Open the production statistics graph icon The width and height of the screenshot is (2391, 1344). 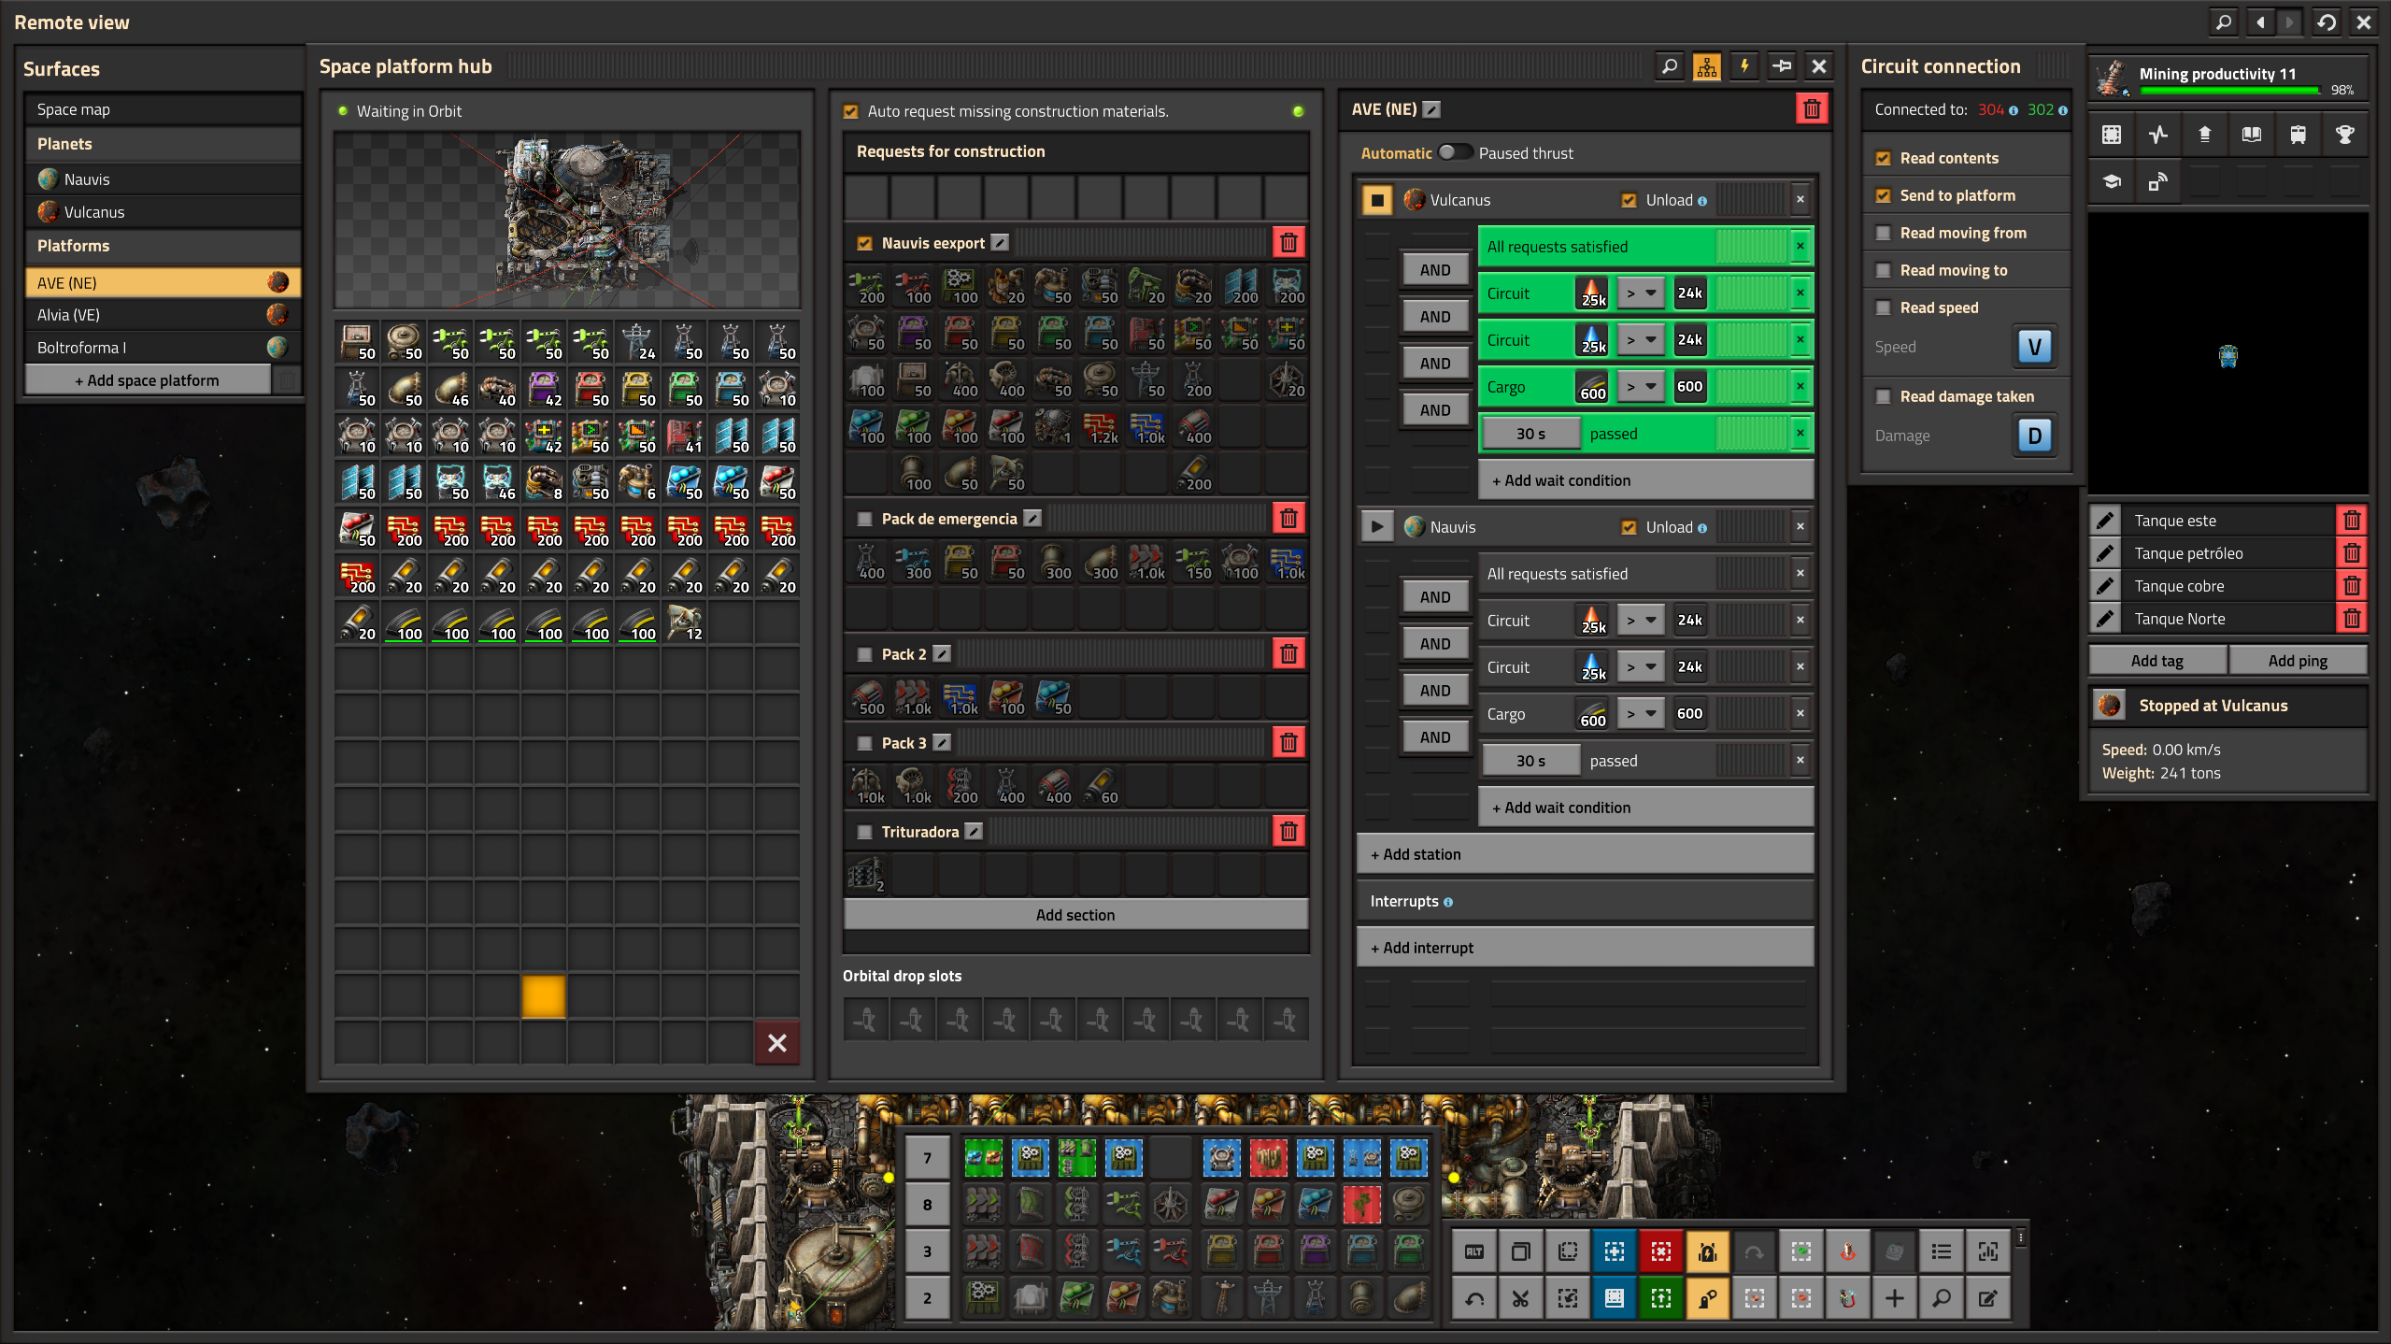[x=2157, y=135]
